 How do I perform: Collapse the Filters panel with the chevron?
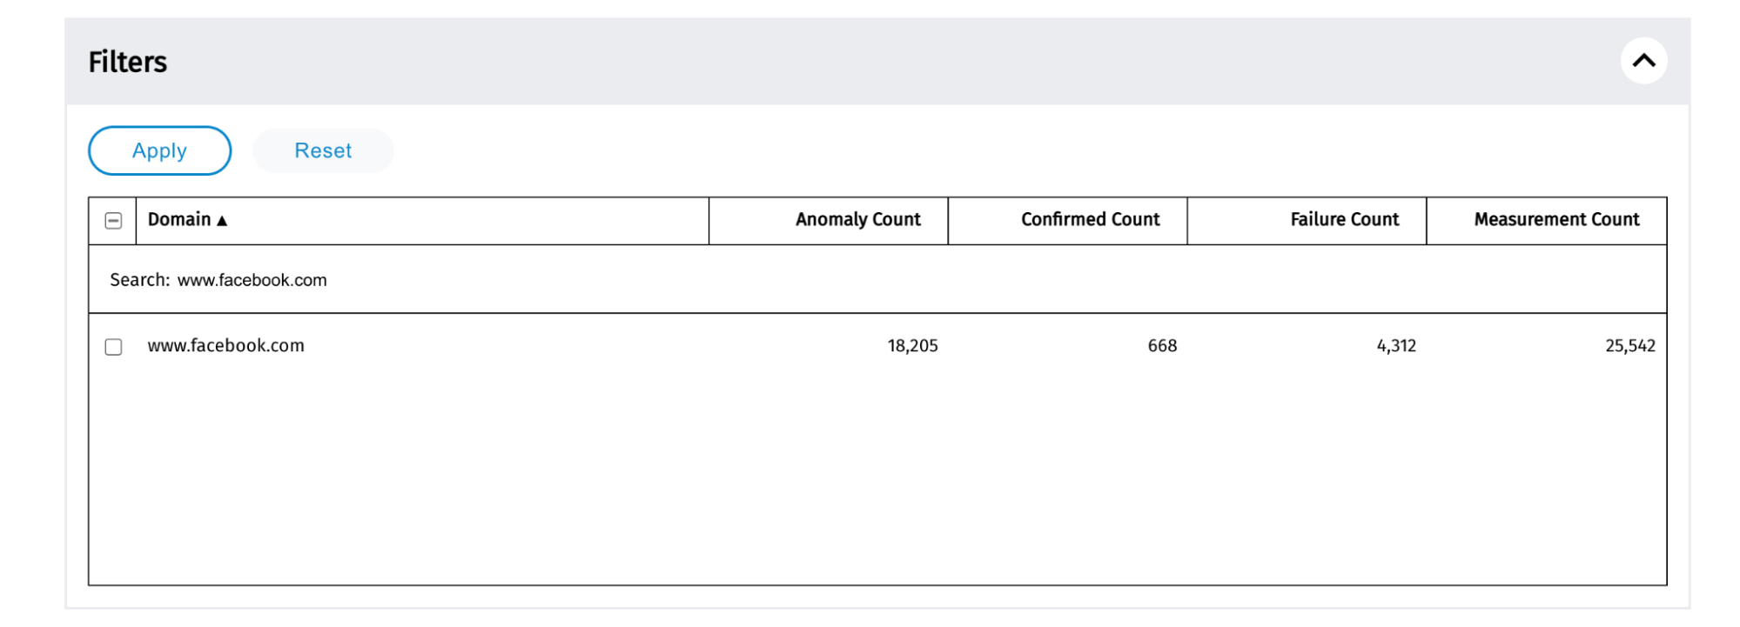pos(1643,61)
